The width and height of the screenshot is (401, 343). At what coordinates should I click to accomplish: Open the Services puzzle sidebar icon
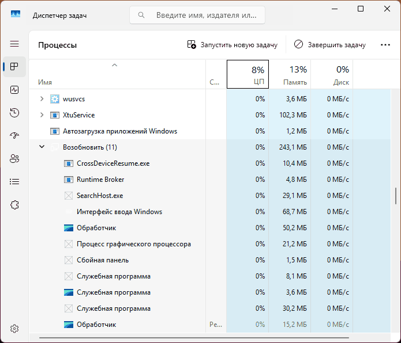14,205
